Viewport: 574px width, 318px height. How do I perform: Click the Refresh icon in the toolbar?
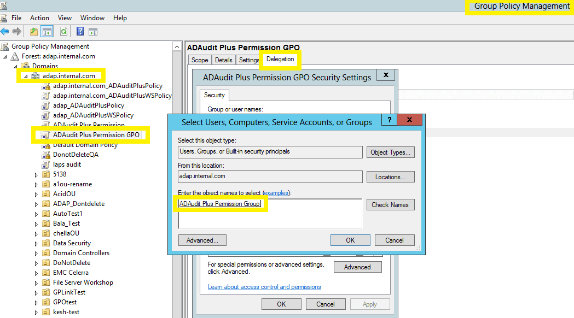click(x=63, y=31)
